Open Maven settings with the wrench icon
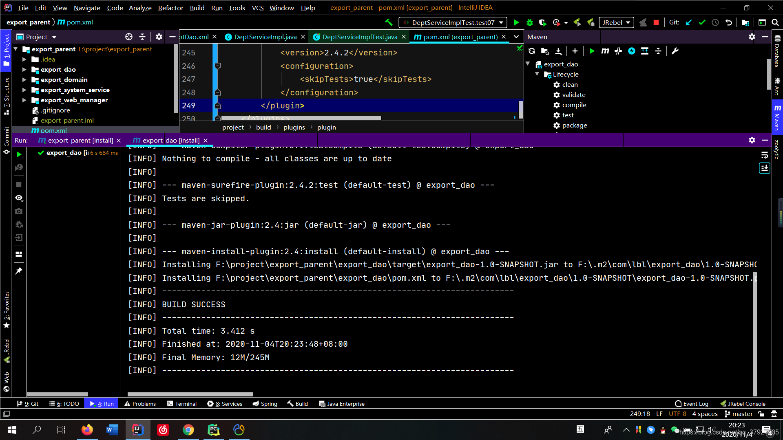Screen dimensions: 783x440 tap(676, 51)
